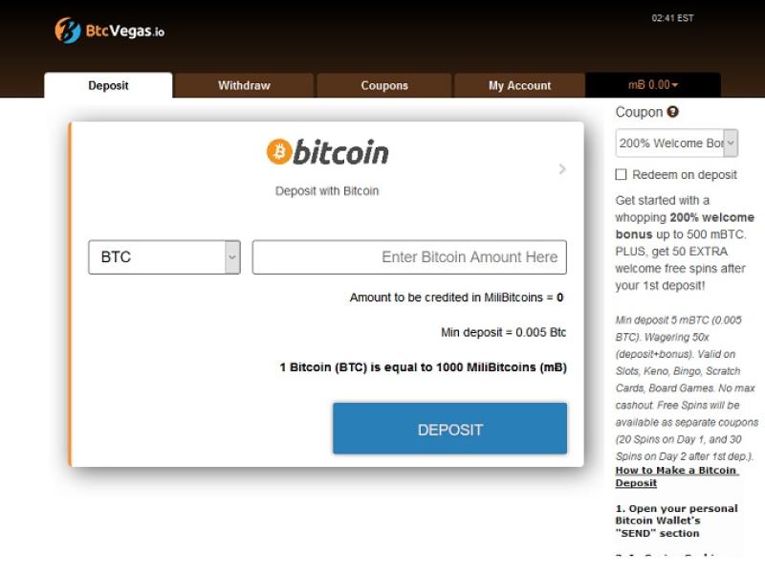
Task: Click the mB balance caret icon
Action: [675, 85]
